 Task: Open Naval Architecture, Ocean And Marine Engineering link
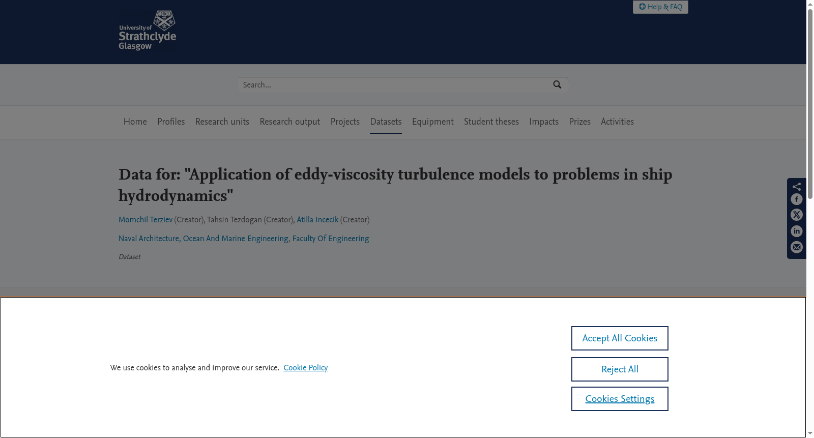click(203, 239)
